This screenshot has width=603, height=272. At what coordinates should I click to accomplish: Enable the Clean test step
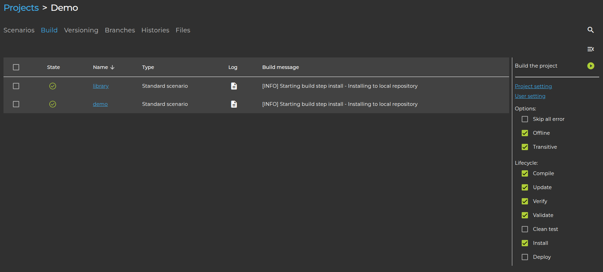525,229
